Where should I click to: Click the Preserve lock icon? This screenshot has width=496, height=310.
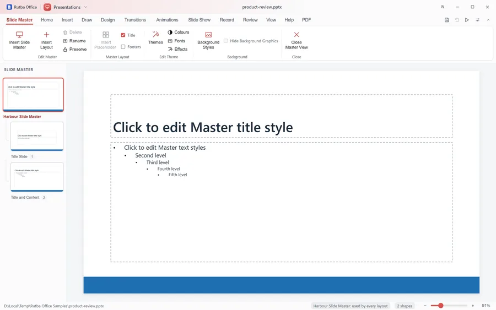(x=65, y=50)
